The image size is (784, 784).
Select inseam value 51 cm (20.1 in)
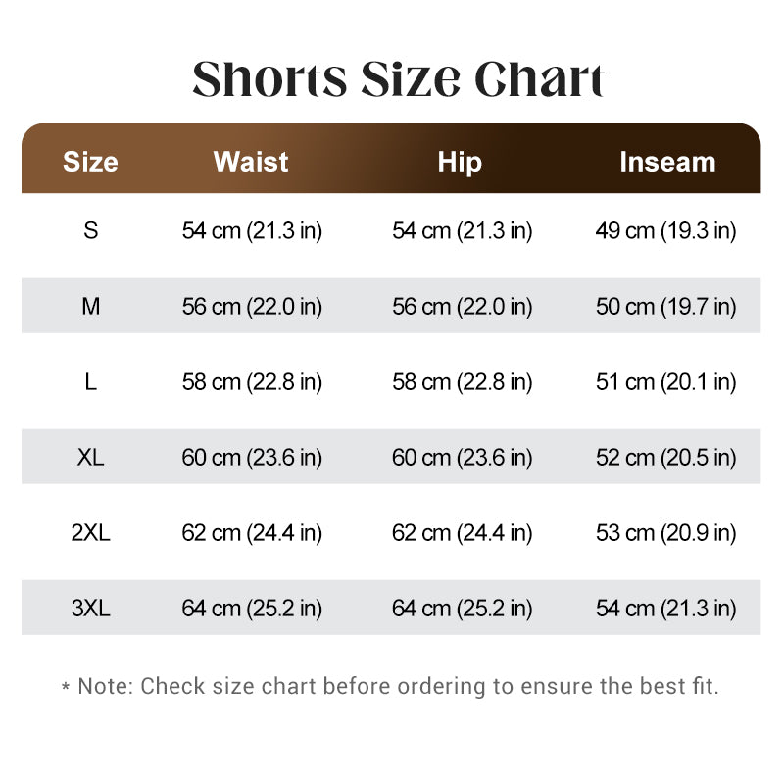click(x=666, y=382)
